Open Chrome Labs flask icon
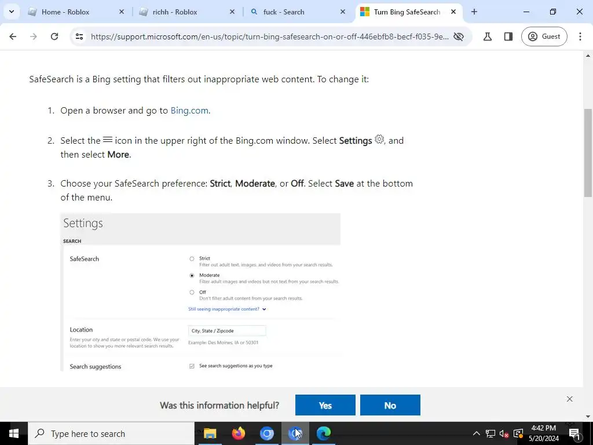The width and height of the screenshot is (593, 445). 488,37
